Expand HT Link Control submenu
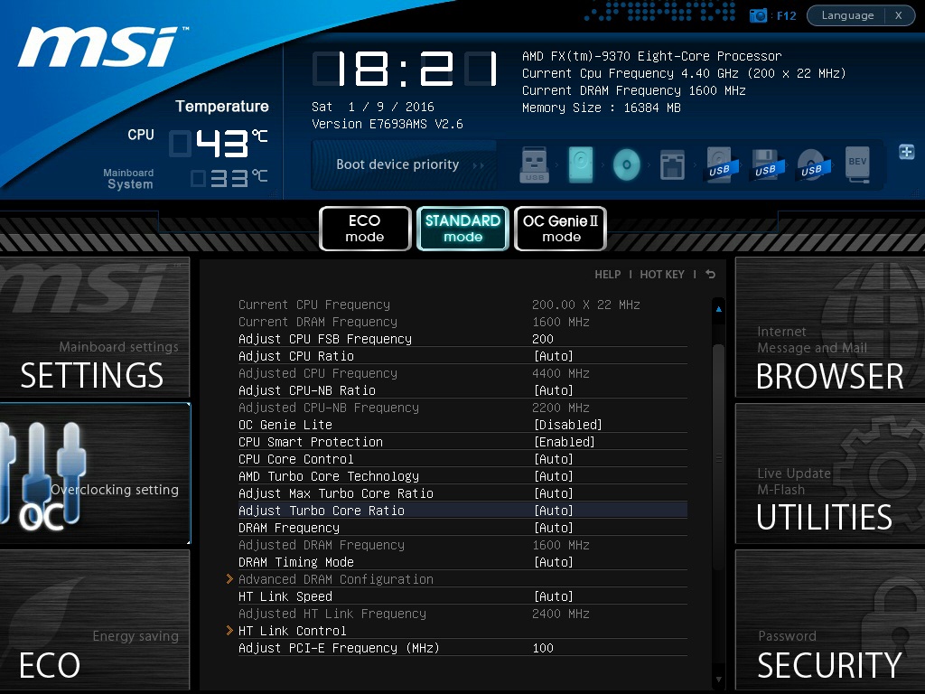Image resolution: width=925 pixels, height=694 pixels. pyautogui.click(x=292, y=630)
